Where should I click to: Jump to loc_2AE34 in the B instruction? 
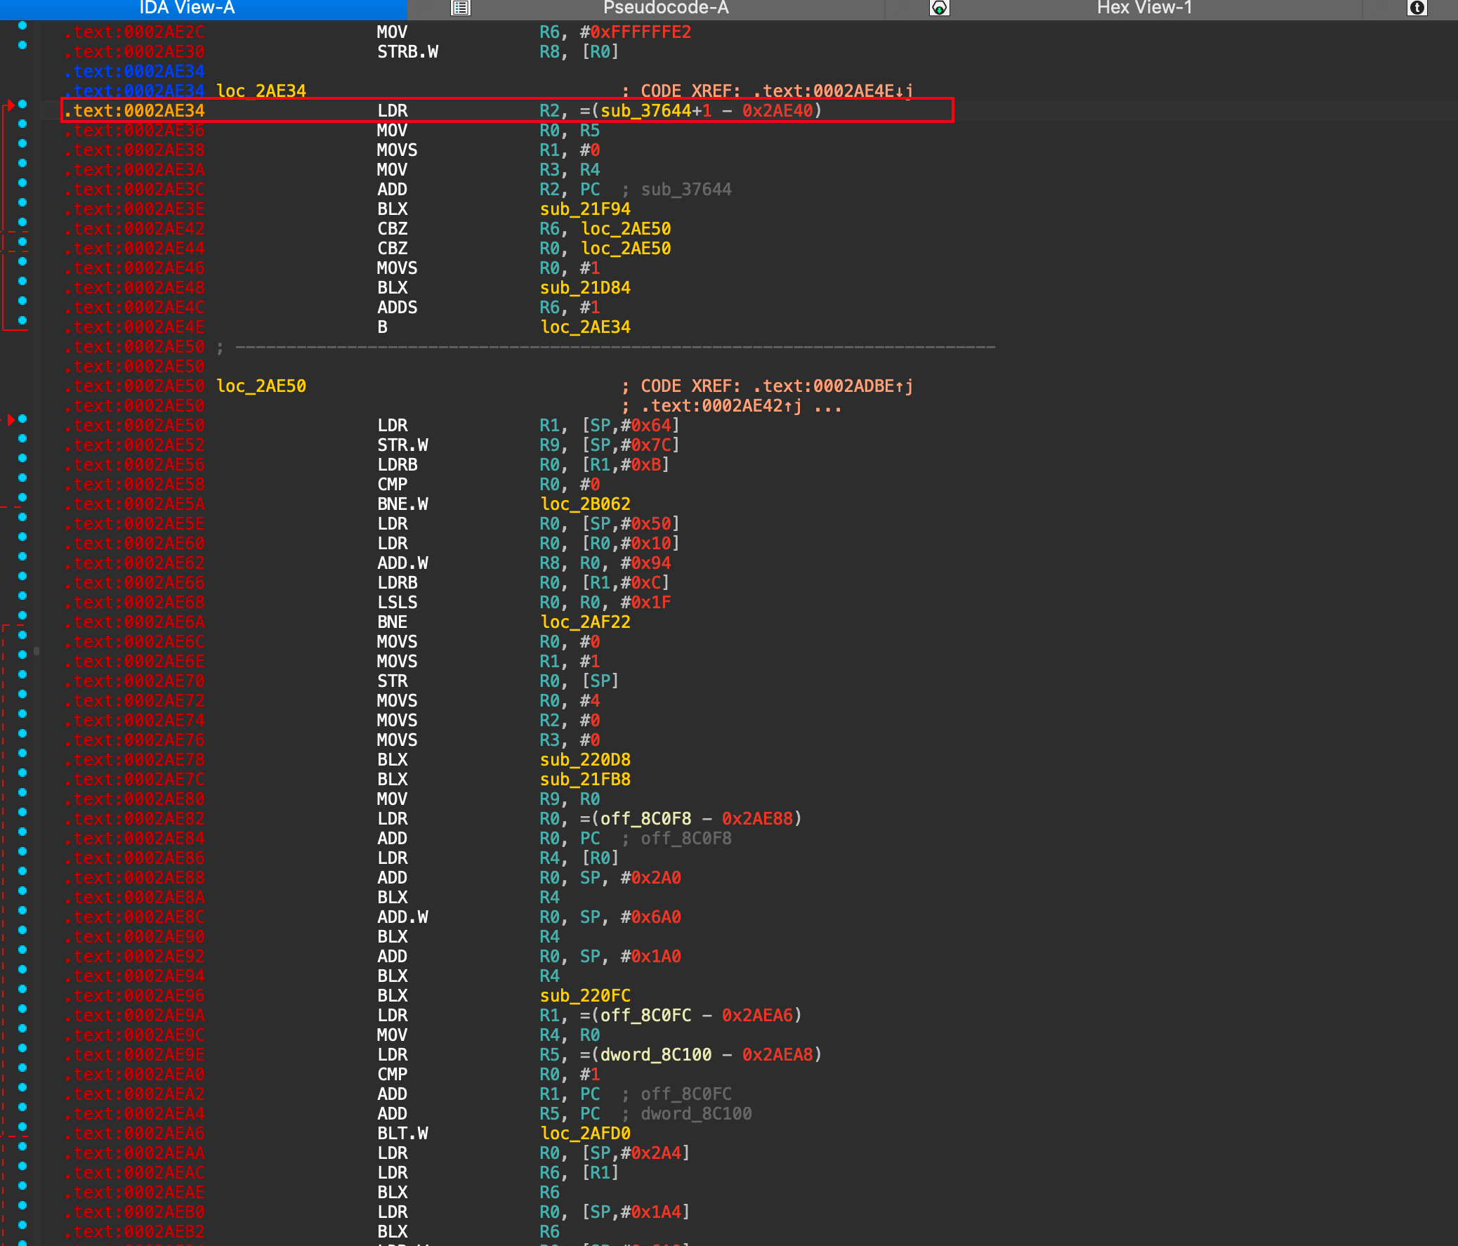click(x=585, y=327)
